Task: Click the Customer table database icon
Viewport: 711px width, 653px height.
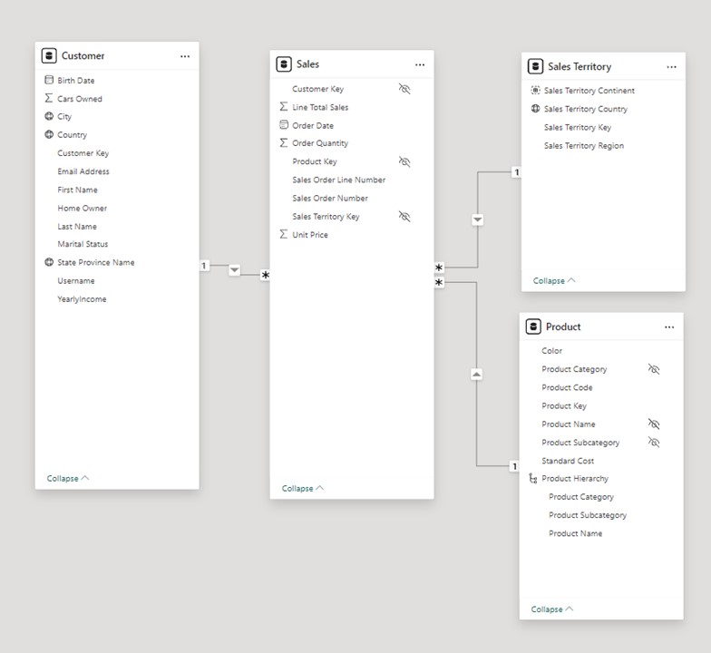Action: [49, 56]
